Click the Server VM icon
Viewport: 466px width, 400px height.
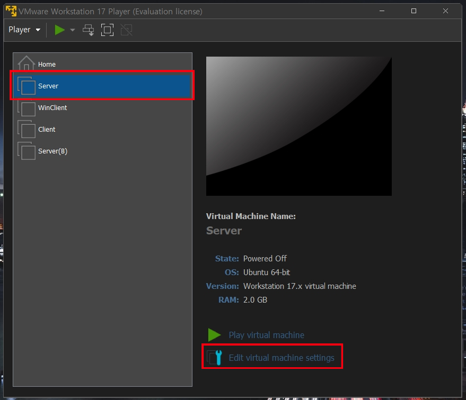pyautogui.click(x=27, y=86)
